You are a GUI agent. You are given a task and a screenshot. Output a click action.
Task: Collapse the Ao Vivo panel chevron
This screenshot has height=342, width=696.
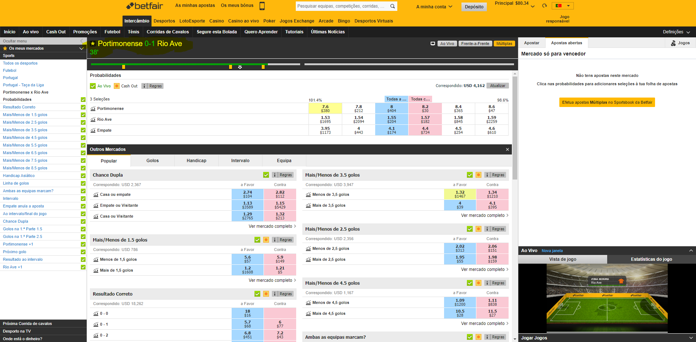tap(691, 251)
